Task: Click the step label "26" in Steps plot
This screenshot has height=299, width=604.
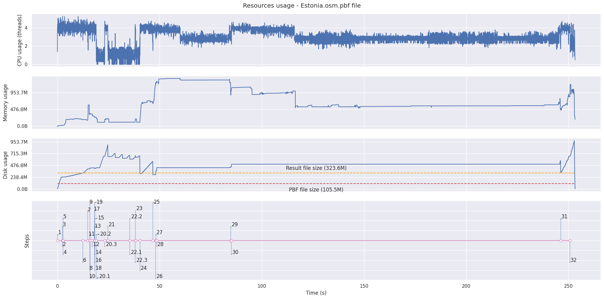Action: (x=160, y=276)
